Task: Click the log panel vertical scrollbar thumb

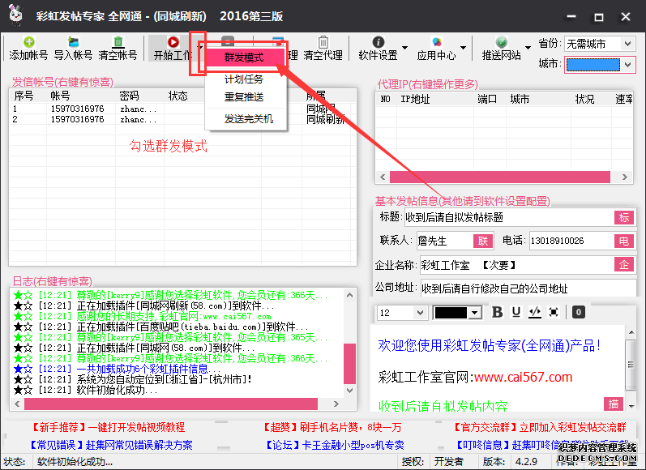Action: tap(349, 363)
